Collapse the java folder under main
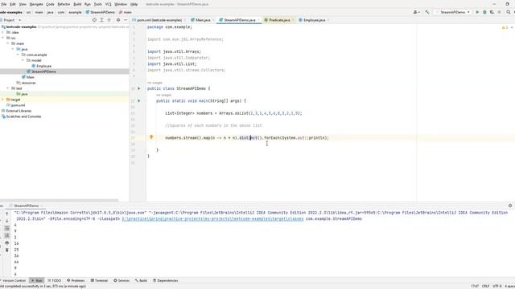This screenshot has width=515, height=289. tap(13, 49)
